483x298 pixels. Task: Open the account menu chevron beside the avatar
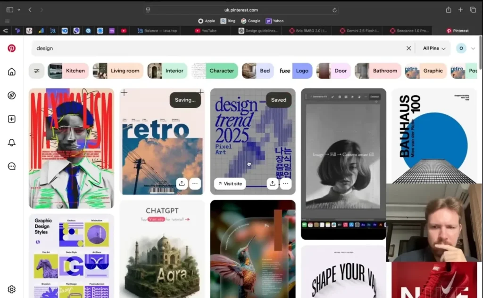(473, 48)
